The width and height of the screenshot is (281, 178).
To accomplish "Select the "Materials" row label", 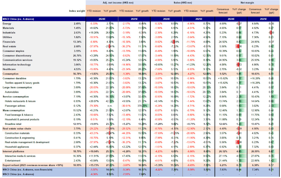I will tap(8, 28).
